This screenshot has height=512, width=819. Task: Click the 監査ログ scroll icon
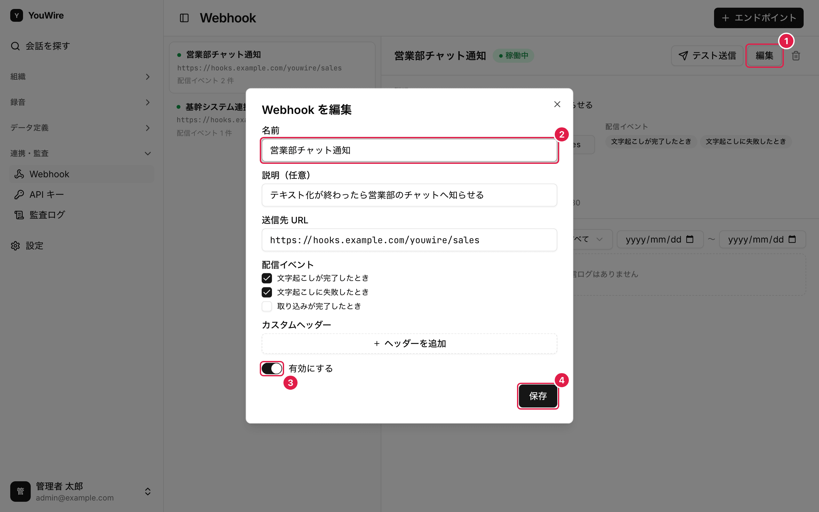(19, 215)
